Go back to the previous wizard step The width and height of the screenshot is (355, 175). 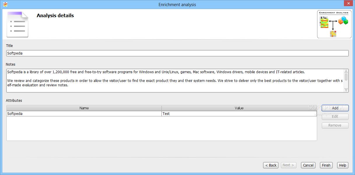click(x=271, y=165)
